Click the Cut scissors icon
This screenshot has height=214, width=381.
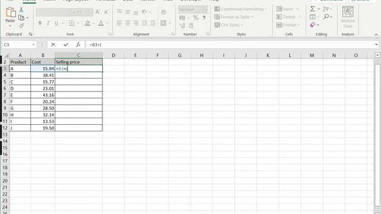21,10
